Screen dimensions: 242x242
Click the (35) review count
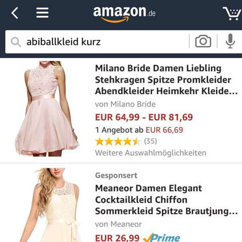[x=150, y=141]
